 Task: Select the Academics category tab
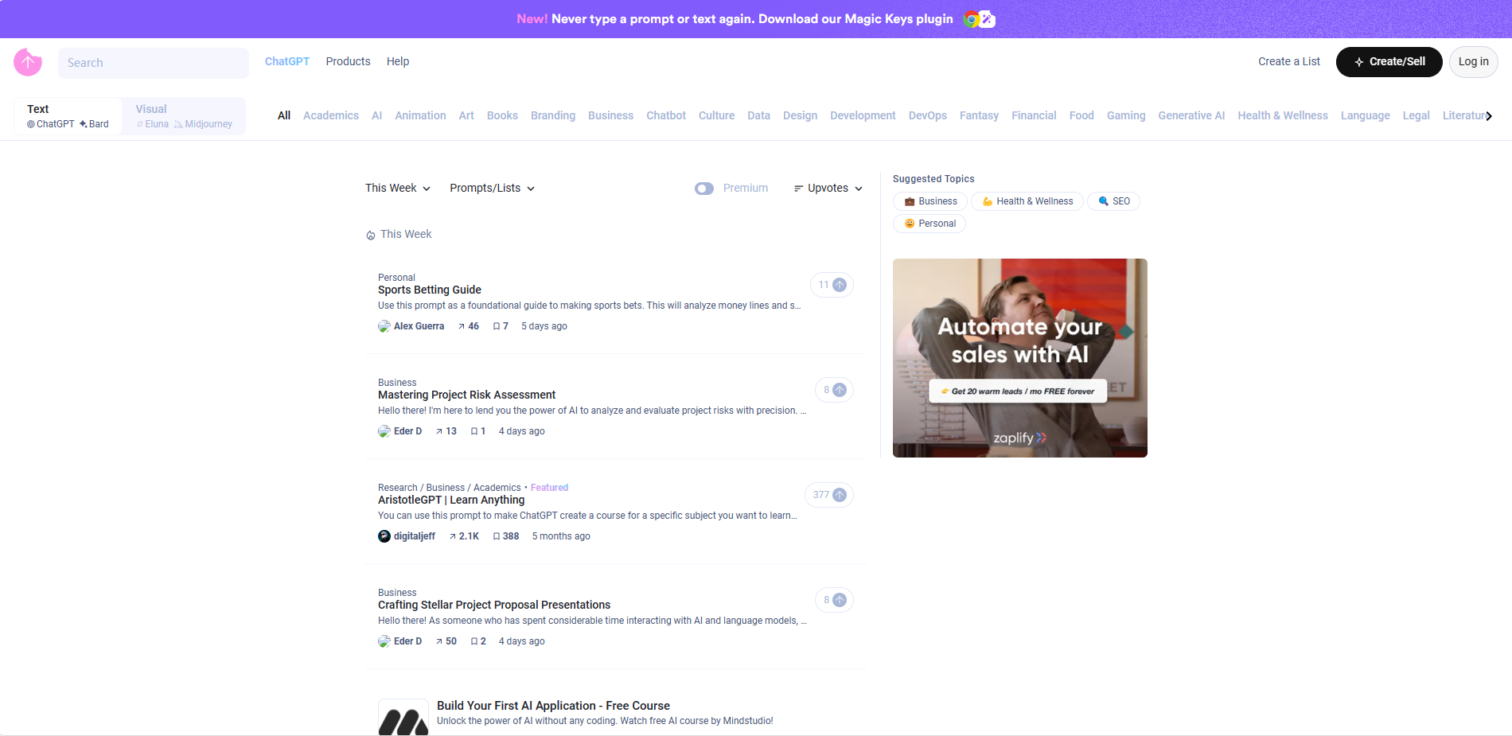point(331,115)
